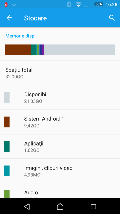120x214 pixels.
Task: Tap the Android back navigation triangle
Action: [27, 207]
